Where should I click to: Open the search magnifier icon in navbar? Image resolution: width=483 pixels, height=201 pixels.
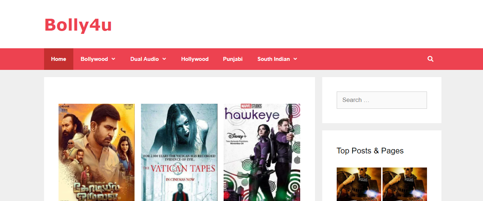(430, 59)
